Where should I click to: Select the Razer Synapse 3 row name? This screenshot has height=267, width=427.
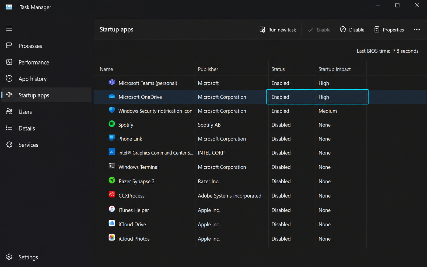136,181
